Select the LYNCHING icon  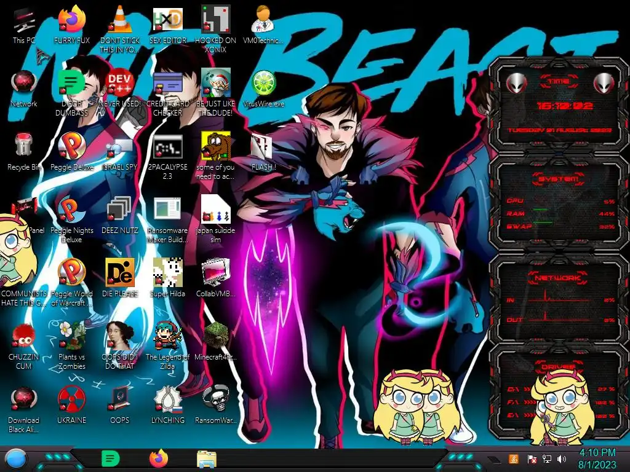coord(167,406)
